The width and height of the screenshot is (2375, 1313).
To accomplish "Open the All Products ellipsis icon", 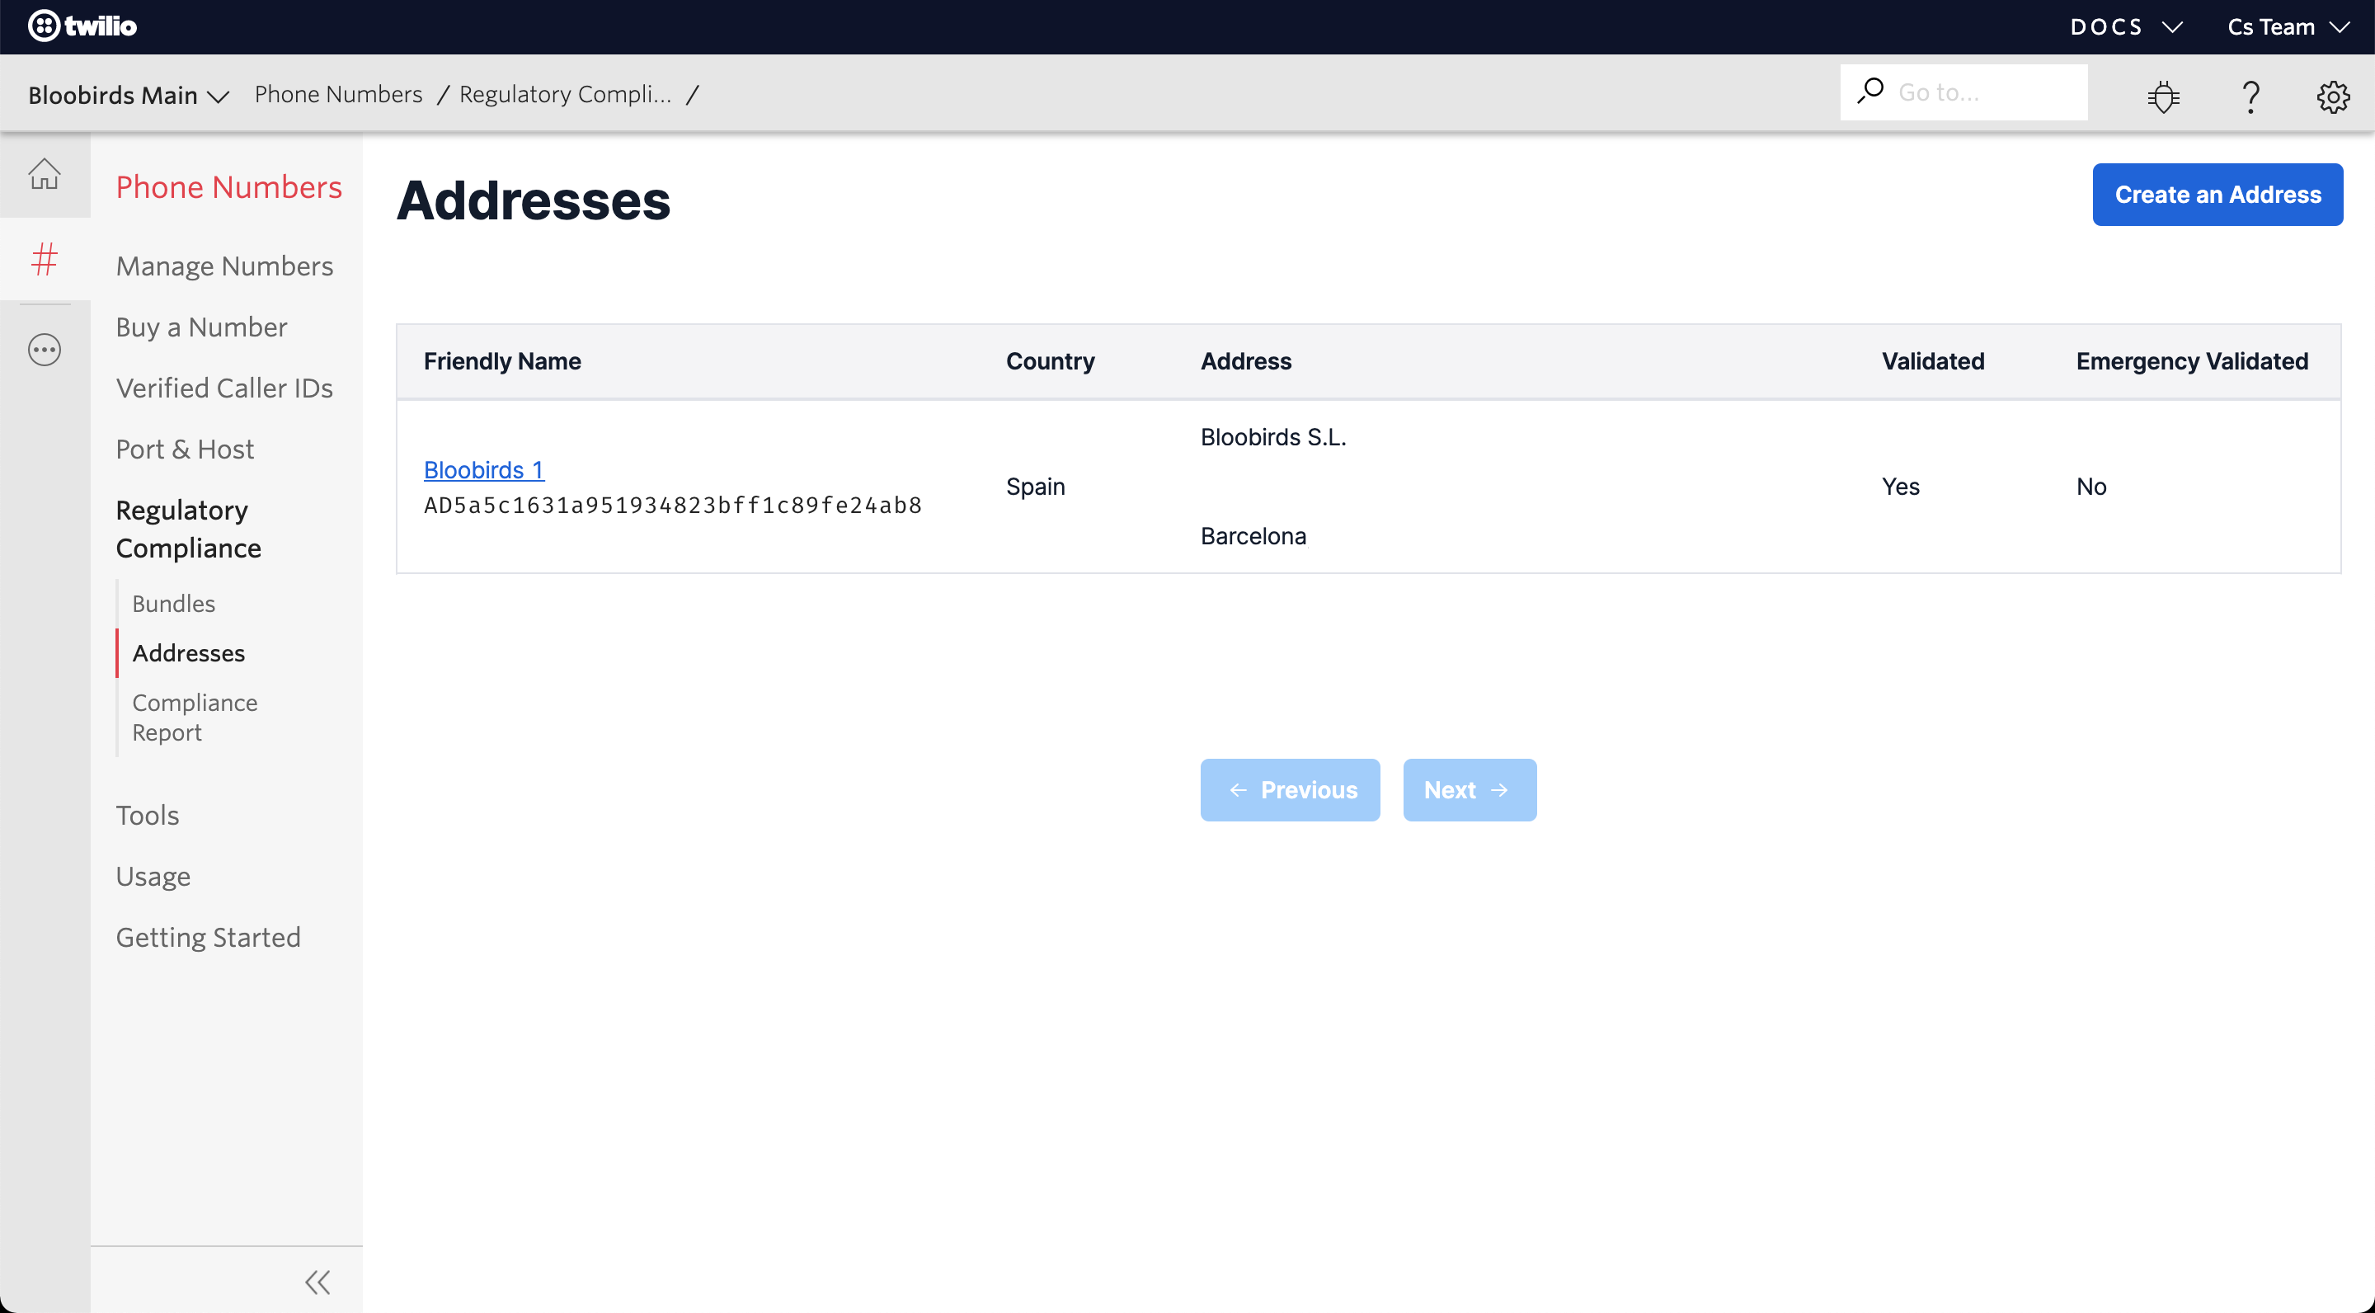I will [x=45, y=350].
